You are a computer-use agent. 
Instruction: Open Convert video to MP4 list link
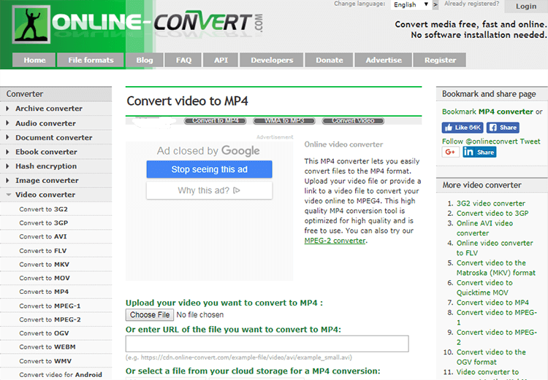(x=492, y=303)
